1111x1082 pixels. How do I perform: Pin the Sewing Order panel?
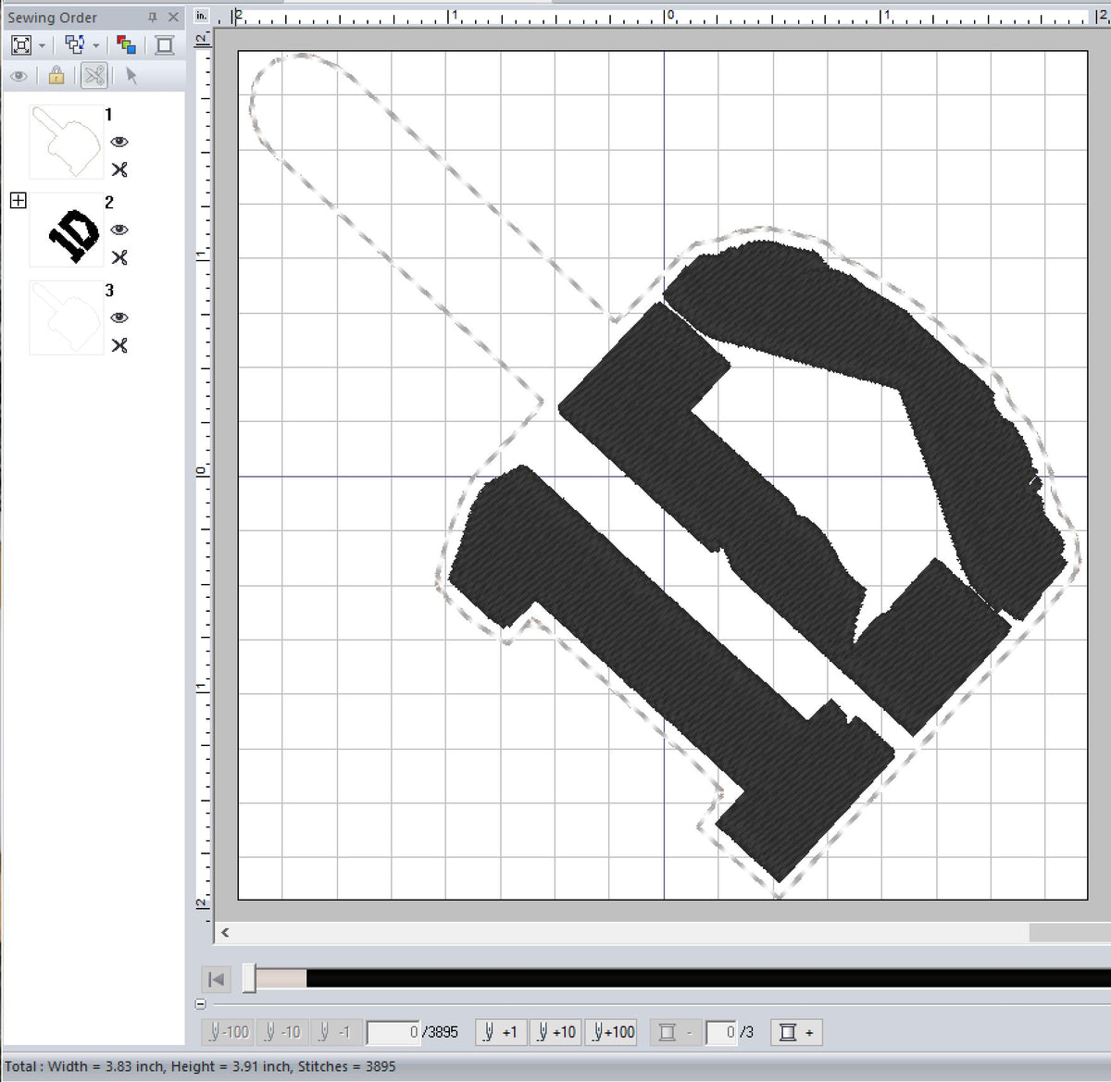pyautogui.click(x=153, y=18)
